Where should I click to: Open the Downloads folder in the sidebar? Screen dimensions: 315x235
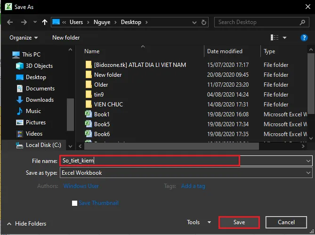click(x=40, y=100)
